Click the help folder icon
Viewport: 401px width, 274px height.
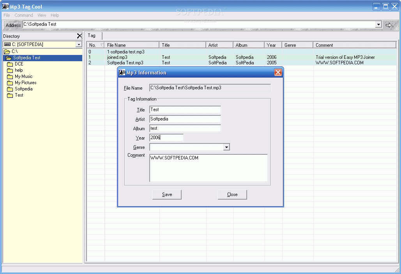pyautogui.click(x=10, y=71)
